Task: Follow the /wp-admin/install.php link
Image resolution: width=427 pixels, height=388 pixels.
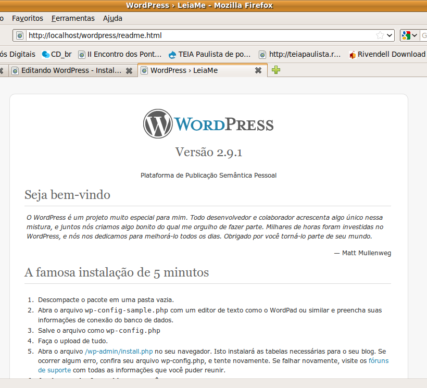Action: [x=119, y=352]
